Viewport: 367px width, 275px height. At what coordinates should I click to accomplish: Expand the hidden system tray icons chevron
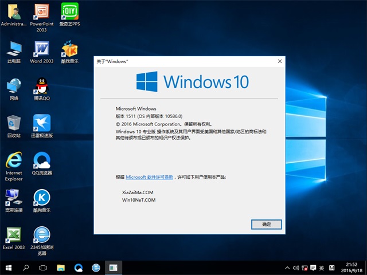[288, 268]
